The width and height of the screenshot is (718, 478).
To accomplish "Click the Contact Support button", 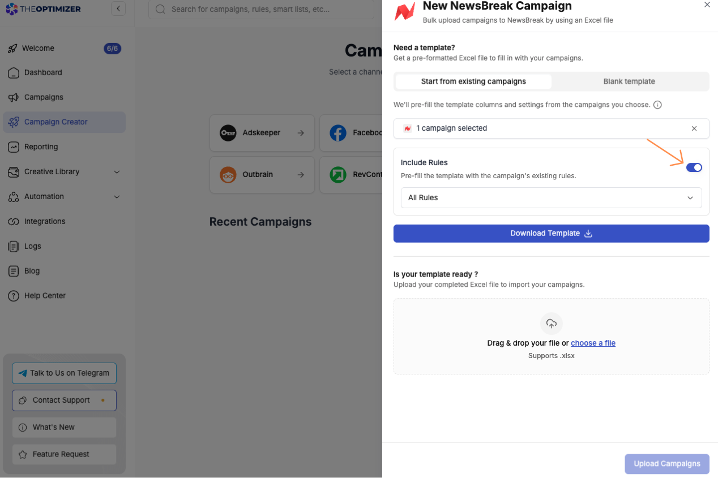I will point(64,401).
